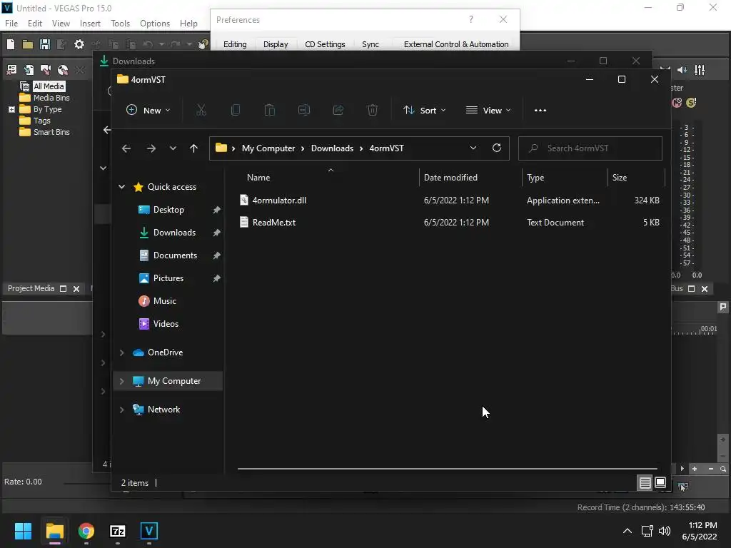The height and width of the screenshot is (548, 731).
Task: Expand the My Computer tree node
Action: point(121,381)
